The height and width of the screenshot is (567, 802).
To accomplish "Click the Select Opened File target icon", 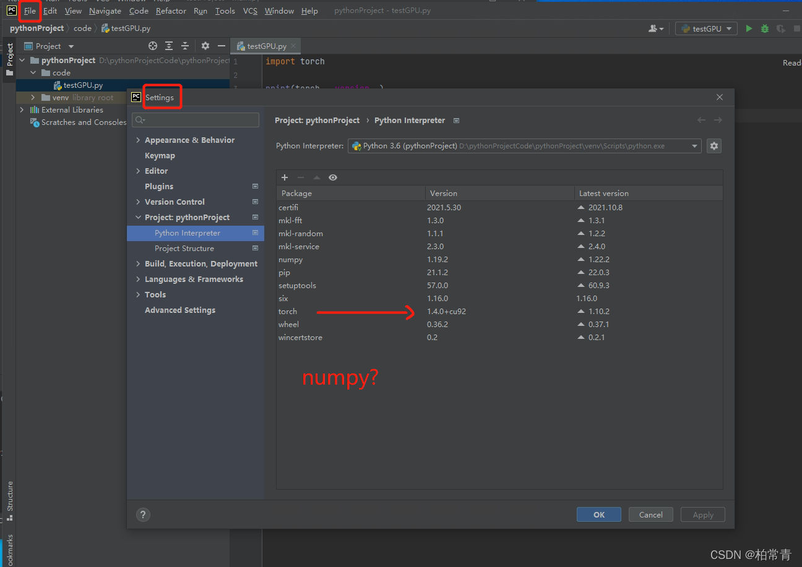I will [153, 46].
